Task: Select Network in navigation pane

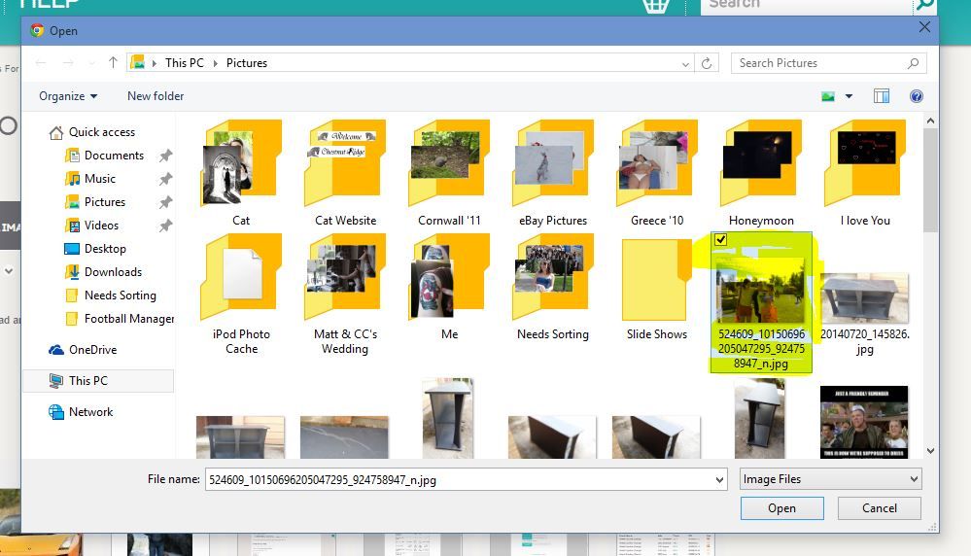Action: pos(90,412)
